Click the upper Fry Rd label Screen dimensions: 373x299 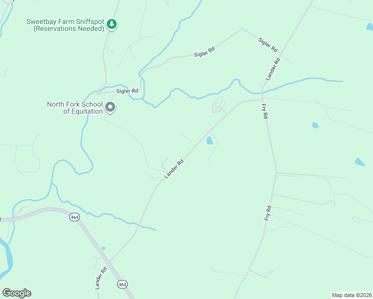coord(265,111)
